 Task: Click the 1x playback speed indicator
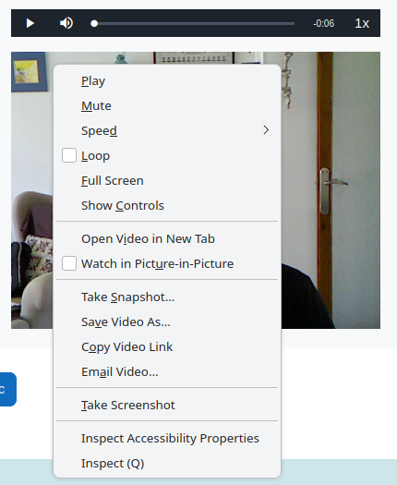pyautogui.click(x=362, y=23)
